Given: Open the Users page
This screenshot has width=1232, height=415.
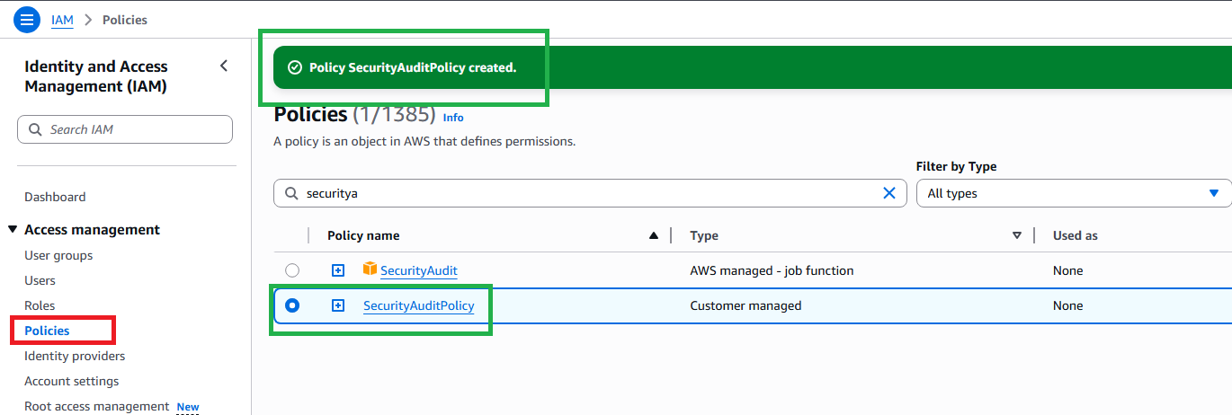Looking at the screenshot, I should (40, 280).
